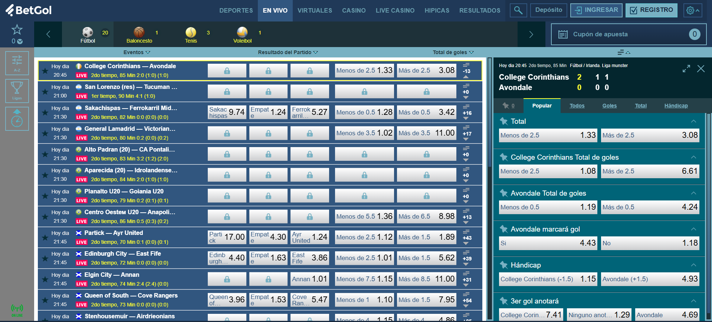The width and height of the screenshot is (712, 322).
Task: Click the favorites star in left sidebar
Action: pyautogui.click(x=17, y=30)
